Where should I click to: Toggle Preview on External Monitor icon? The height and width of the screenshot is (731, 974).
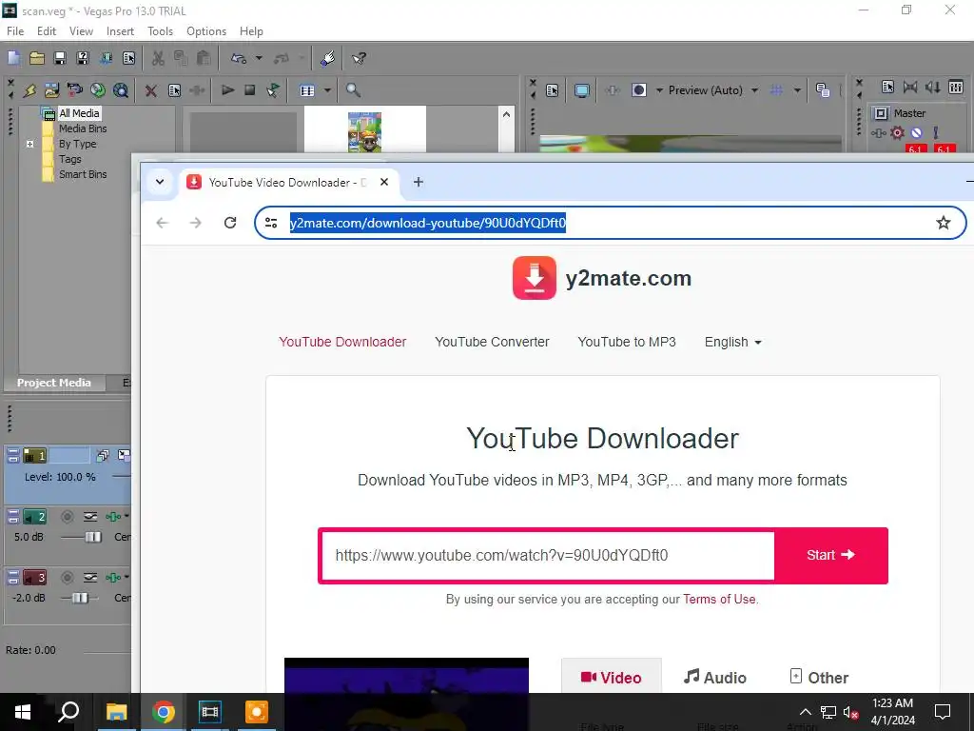(582, 90)
